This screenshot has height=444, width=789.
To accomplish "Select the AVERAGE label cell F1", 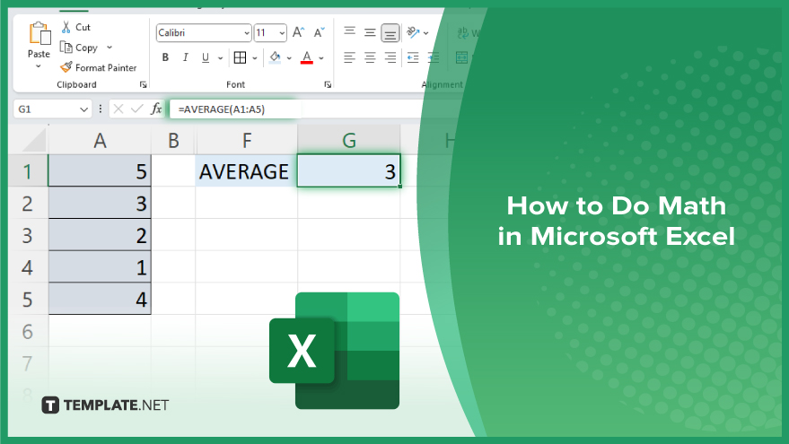I will tap(247, 171).
